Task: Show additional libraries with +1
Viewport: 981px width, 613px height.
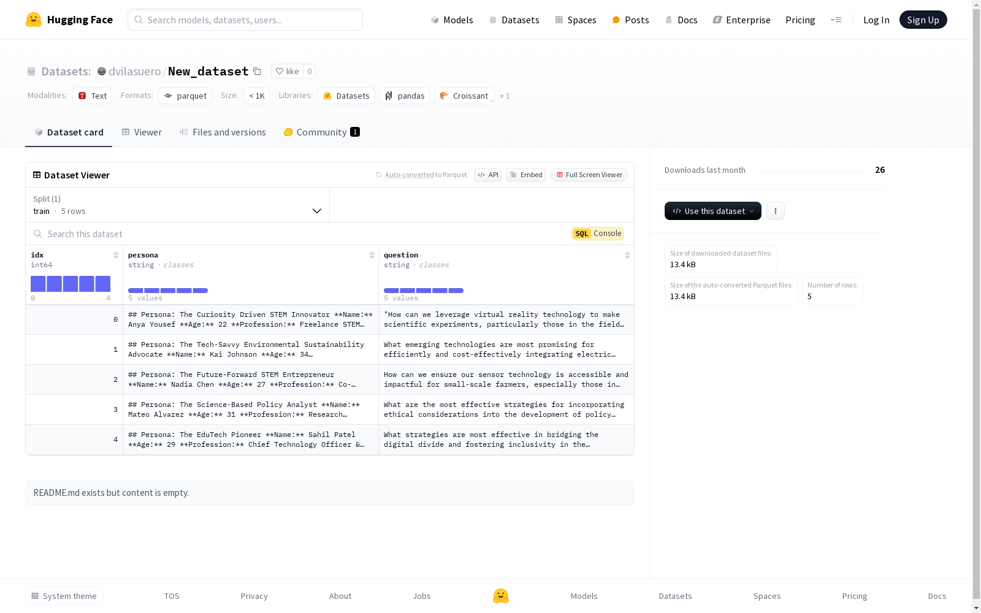Action: (505, 96)
